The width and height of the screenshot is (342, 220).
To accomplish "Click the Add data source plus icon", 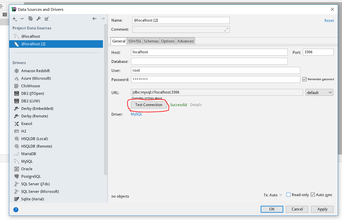I will click(x=14, y=19).
